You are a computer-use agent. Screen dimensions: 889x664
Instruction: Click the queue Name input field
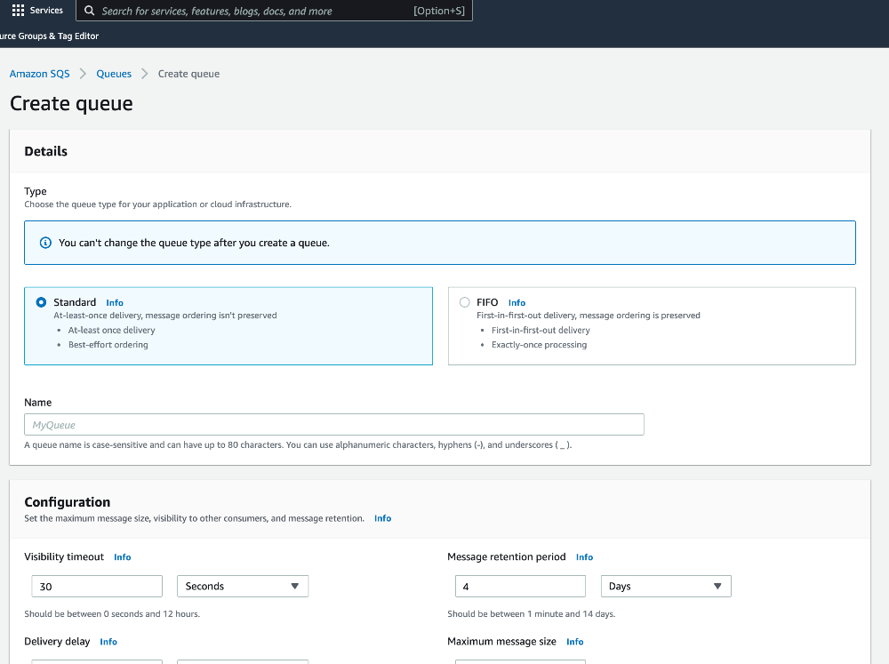tap(333, 425)
